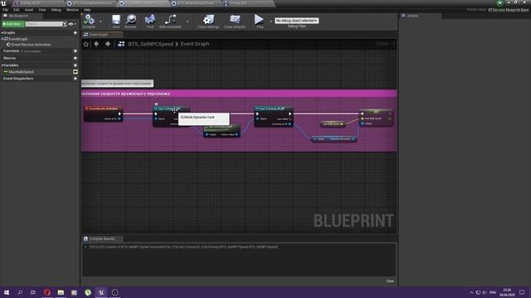Open File Explorer on the taskbar
The height and width of the screenshot is (298, 531).
pos(61,292)
